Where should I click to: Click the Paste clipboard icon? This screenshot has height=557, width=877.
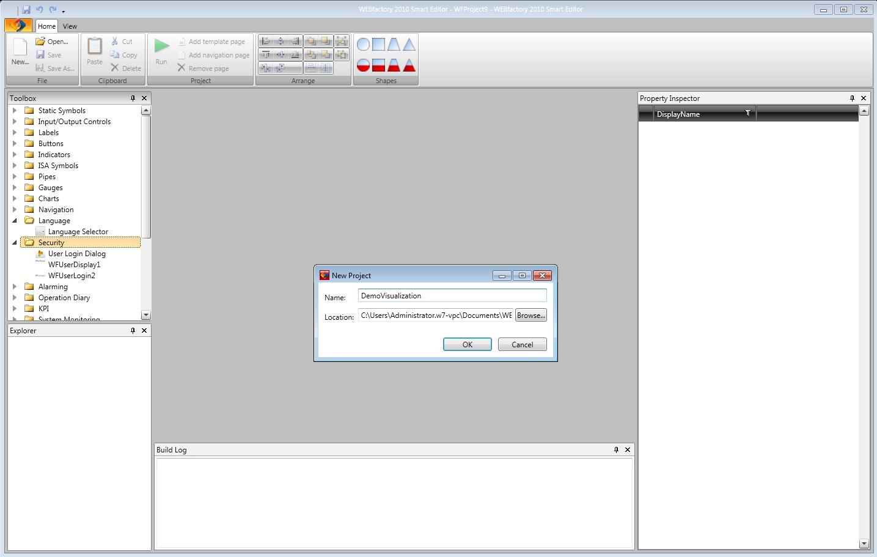click(x=95, y=48)
